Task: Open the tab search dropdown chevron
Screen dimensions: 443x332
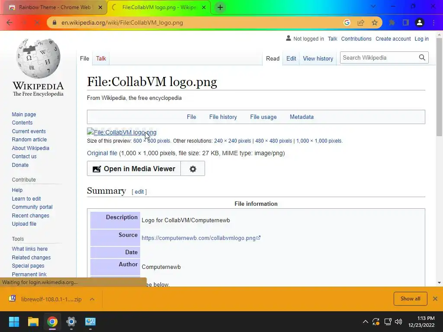Action: (x=373, y=6)
